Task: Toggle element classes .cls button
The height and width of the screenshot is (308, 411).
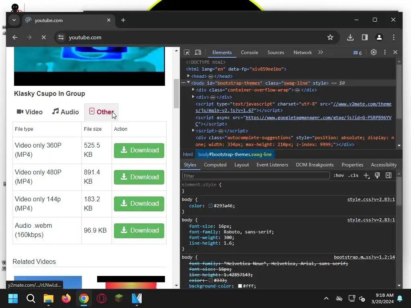Action: (353, 176)
